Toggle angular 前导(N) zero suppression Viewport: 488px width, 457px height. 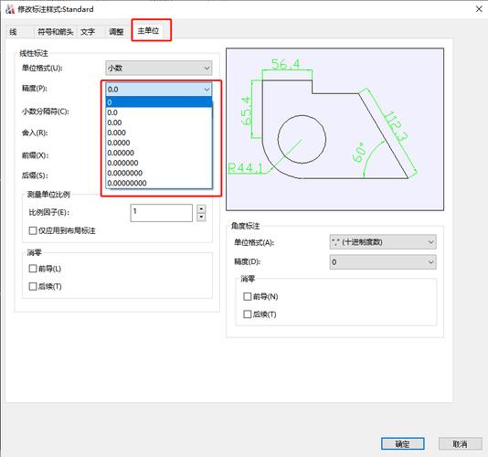(x=260, y=296)
